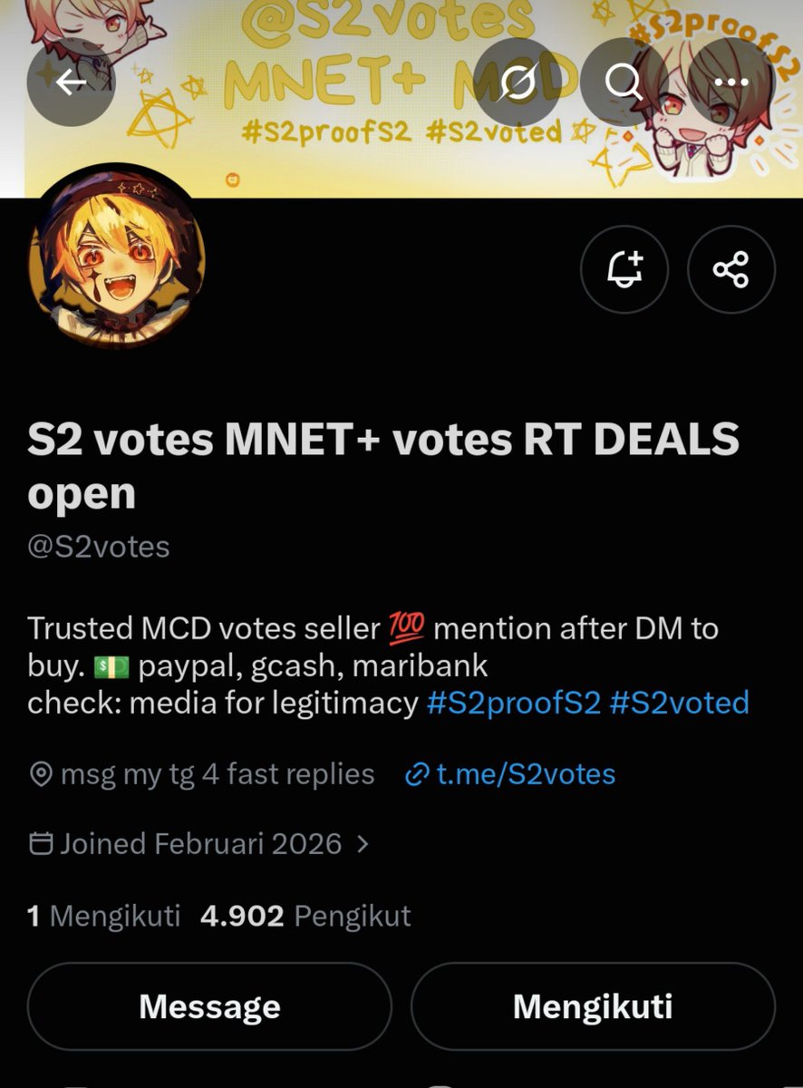803x1088 pixels.
Task: Tap the search magnifier icon
Action: click(624, 83)
